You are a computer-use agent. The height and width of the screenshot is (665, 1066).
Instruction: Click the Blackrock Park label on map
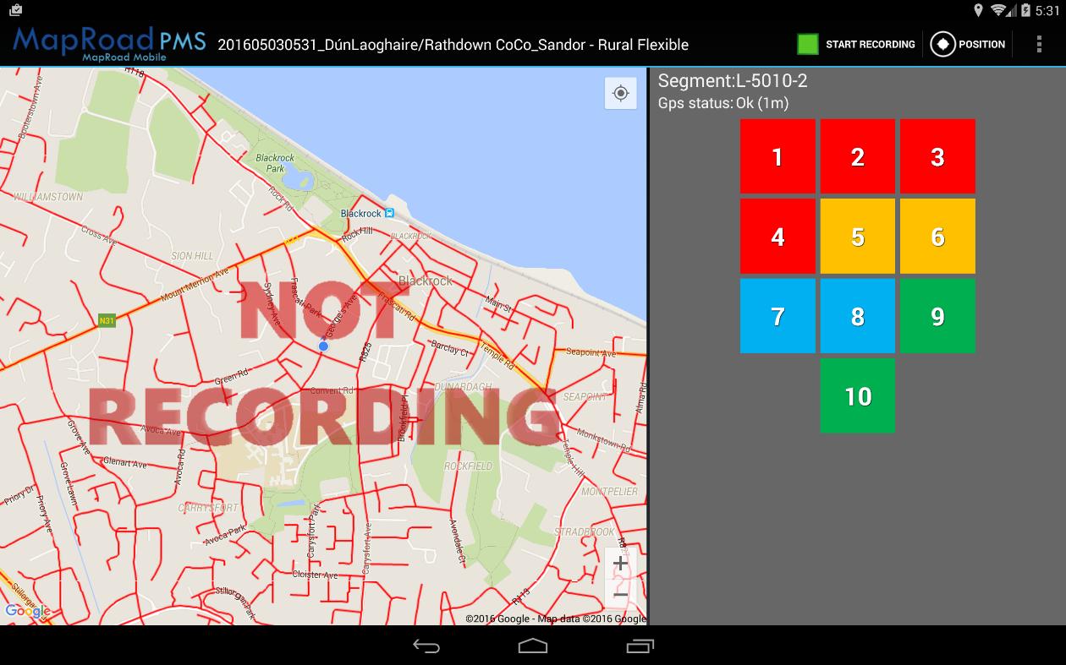click(x=275, y=163)
